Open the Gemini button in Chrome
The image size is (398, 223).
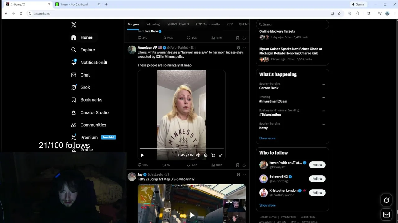(x=358, y=4)
